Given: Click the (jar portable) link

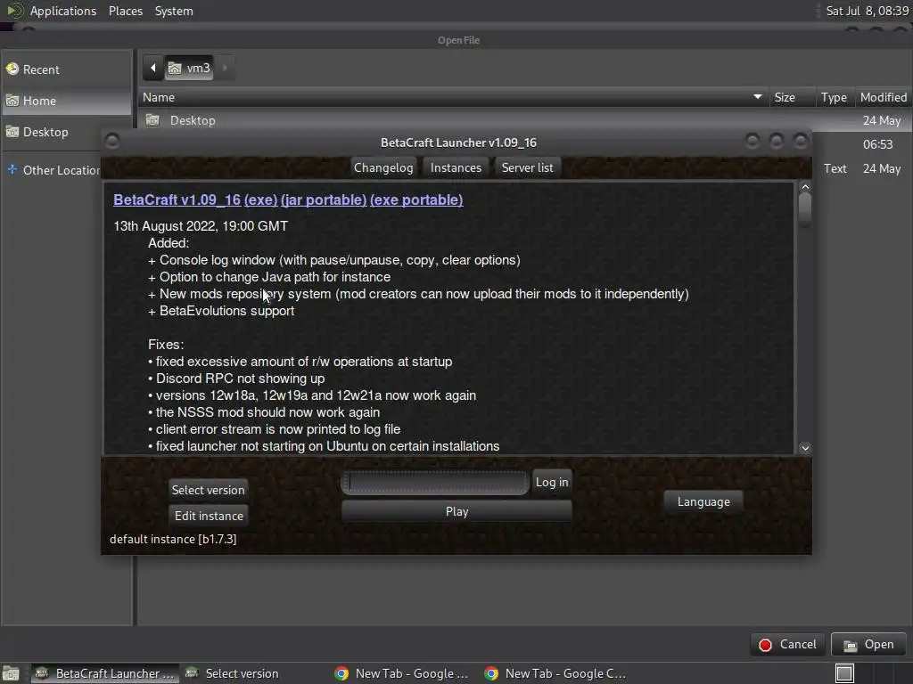Looking at the screenshot, I should tap(324, 199).
